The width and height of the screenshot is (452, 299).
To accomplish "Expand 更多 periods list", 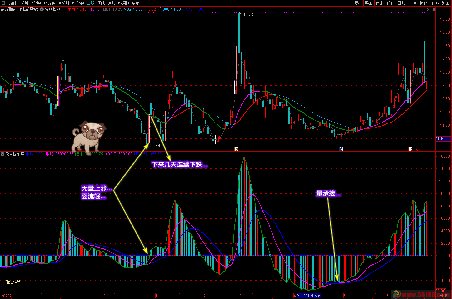I will click(x=137, y=3).
